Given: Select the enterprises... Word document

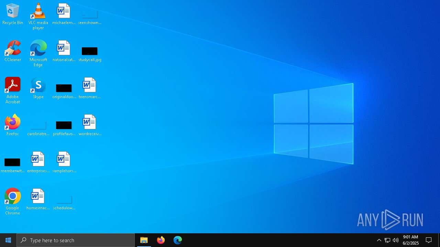Looking at the screenshot, I should tap(38, 162).
